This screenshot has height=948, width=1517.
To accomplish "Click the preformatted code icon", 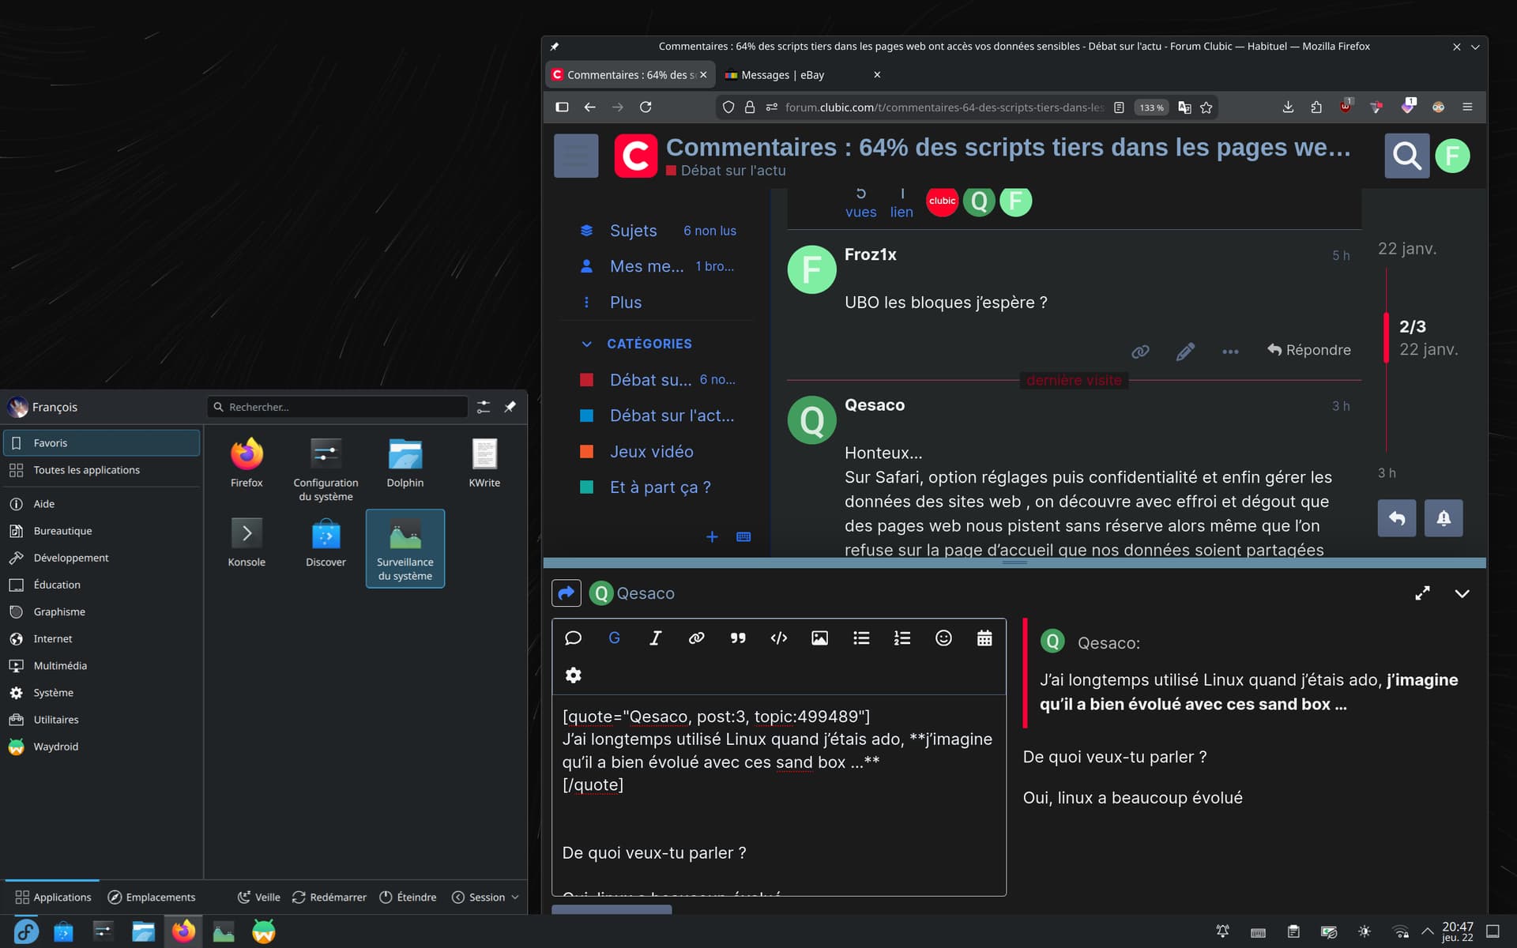I will 778,638.
